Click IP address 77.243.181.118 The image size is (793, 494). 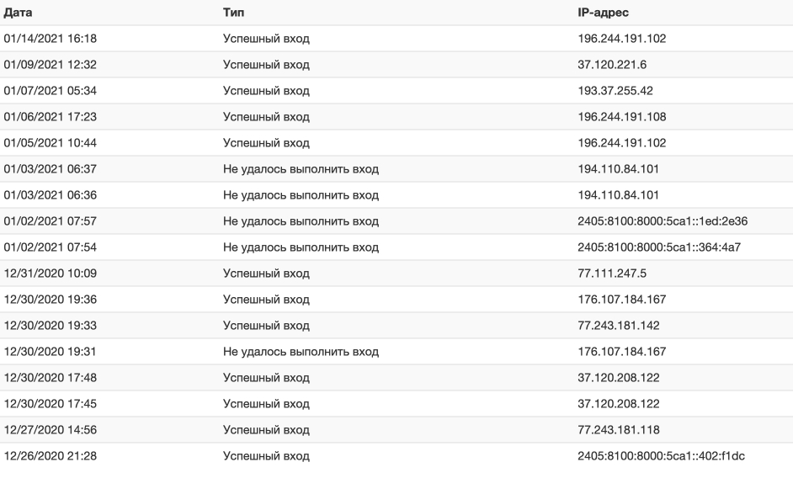(x=619, y=430)
